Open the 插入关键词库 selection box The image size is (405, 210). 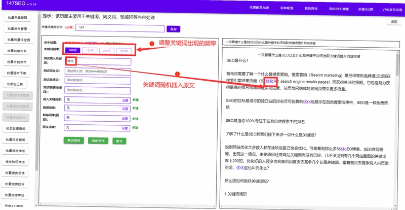[x=97, y=100]
